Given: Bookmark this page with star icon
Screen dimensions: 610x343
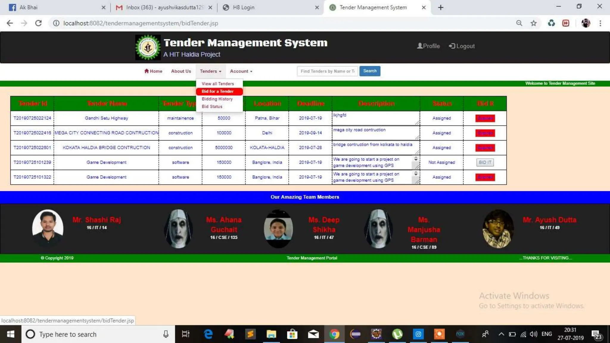Looking at the screenshot, I should click(533, 23).
